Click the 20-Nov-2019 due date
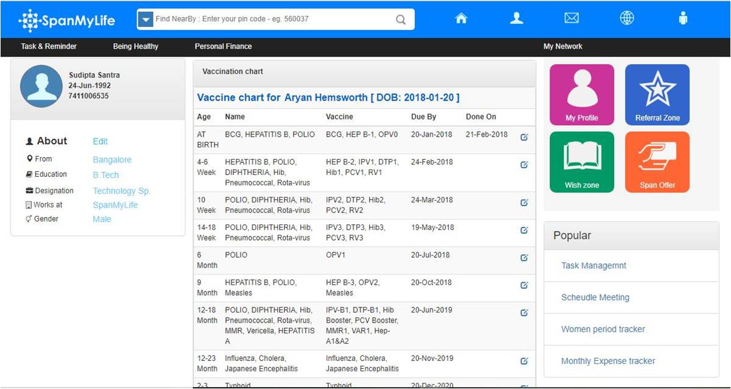Image resolution: width=731 pixels, height=389 pixels. (432, 359)
